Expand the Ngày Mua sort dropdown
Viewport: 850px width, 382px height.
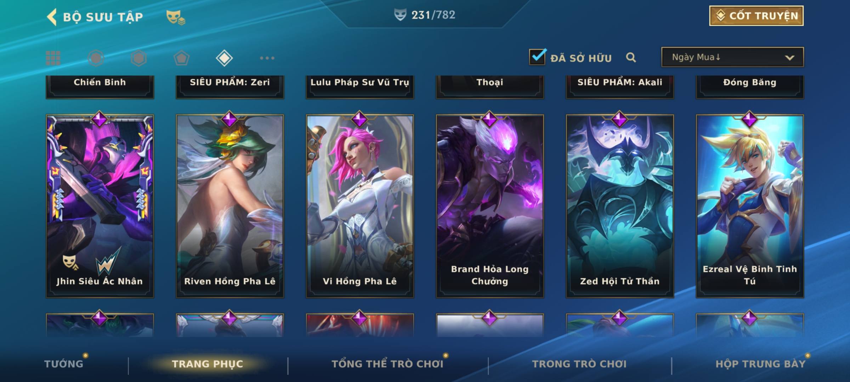[732, 57]
